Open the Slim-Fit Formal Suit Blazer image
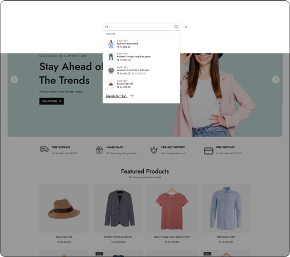 click(x=118, y=209)
